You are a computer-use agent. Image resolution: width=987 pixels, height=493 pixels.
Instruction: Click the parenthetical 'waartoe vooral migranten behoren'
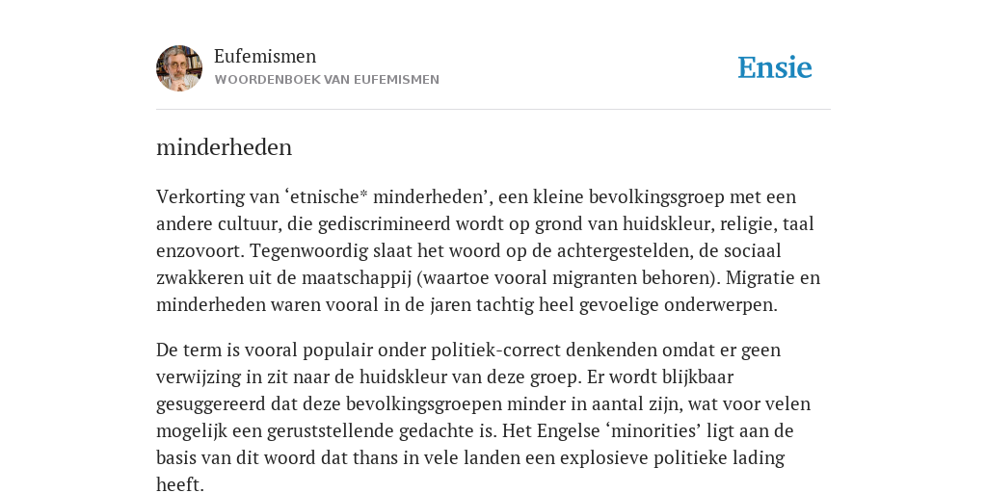[x=570, y=278]
